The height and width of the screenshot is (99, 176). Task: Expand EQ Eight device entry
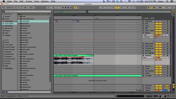19,40
